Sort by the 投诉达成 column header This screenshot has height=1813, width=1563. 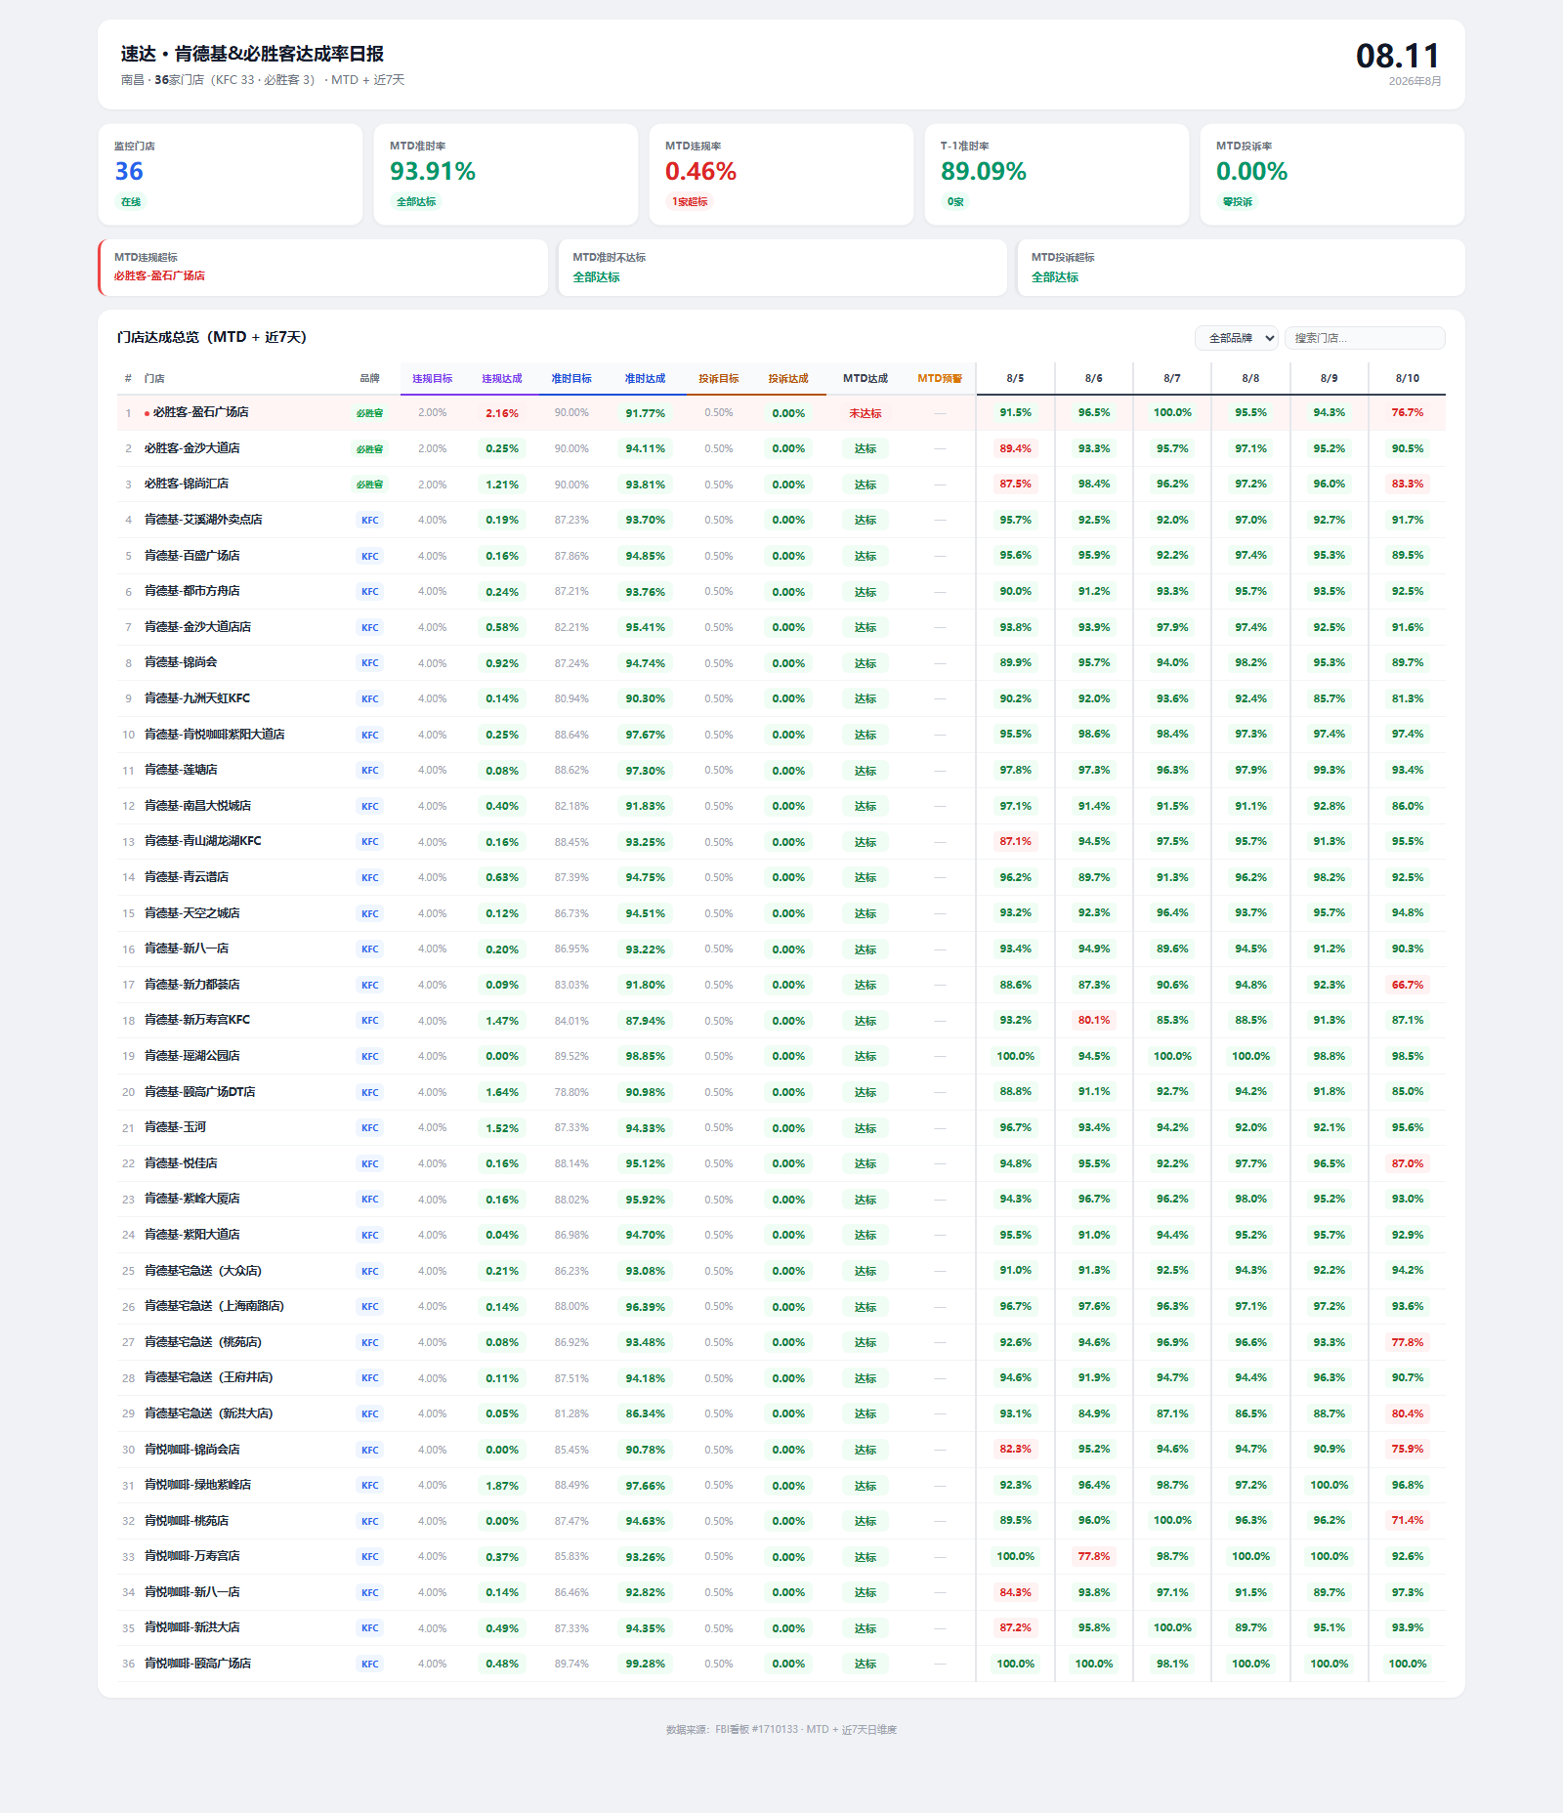788,379
